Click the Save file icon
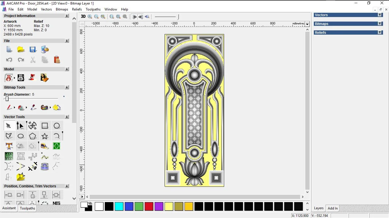Viewport: 389px width, 218px height. coord(33,50)
